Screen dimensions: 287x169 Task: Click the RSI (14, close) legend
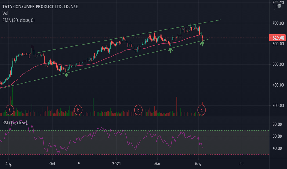[x=15, y=123]
